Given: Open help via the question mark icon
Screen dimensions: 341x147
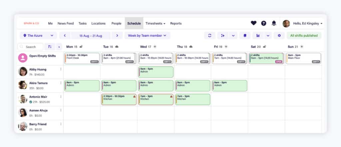Looking at the screenshot, I should [264, 23].
